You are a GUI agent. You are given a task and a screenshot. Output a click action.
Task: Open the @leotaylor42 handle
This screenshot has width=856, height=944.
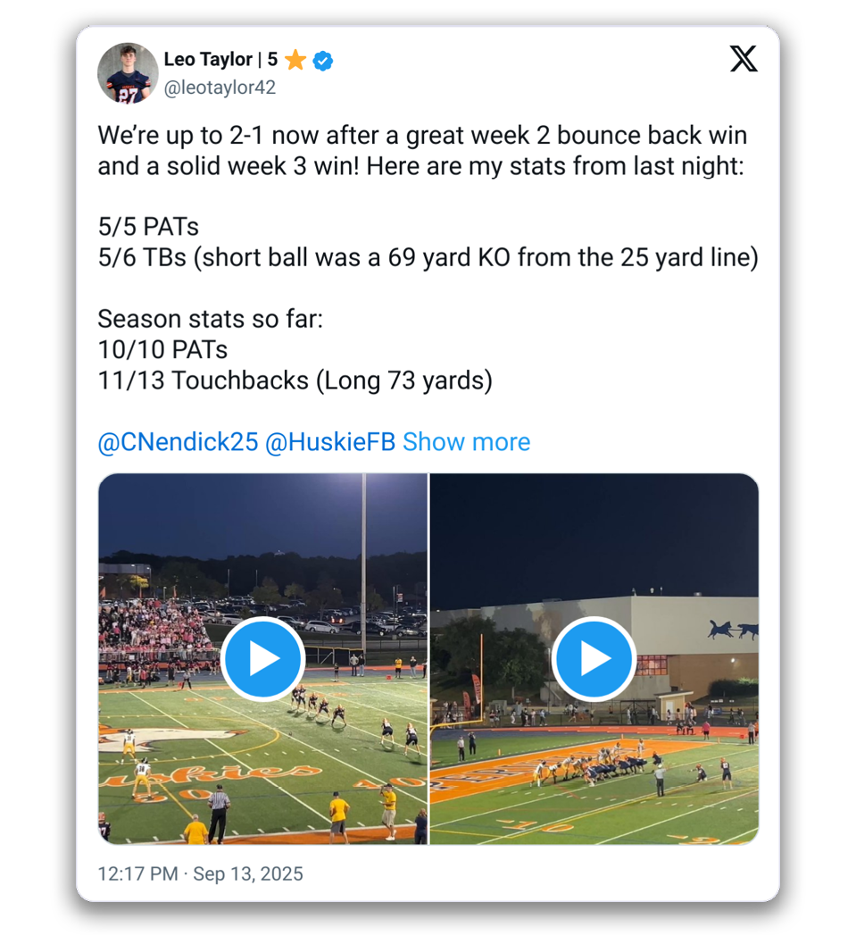(220, 88)
